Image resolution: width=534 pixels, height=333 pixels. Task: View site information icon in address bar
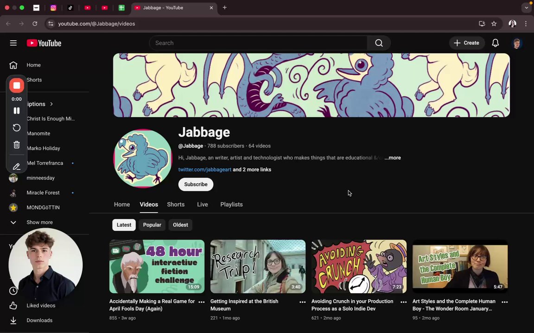[51, 24]
